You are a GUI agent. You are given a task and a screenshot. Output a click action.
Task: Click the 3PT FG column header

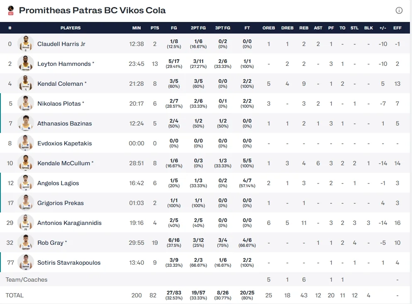tap(223, 28)
